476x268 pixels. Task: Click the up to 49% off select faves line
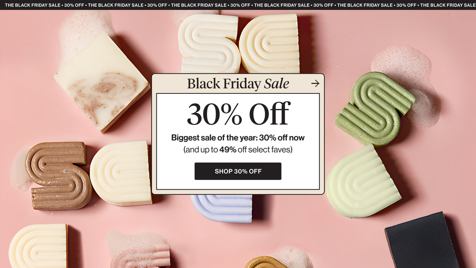click(x=238, y=149)
